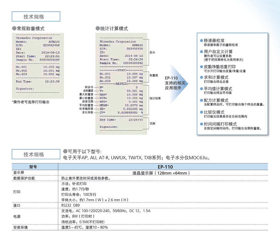Click the 页脚 annotation label
Image resolution: width=280 pixels, height=238 pixels.
point(152,123)
